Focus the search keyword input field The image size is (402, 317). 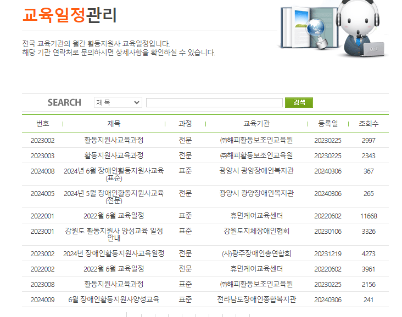214,103
